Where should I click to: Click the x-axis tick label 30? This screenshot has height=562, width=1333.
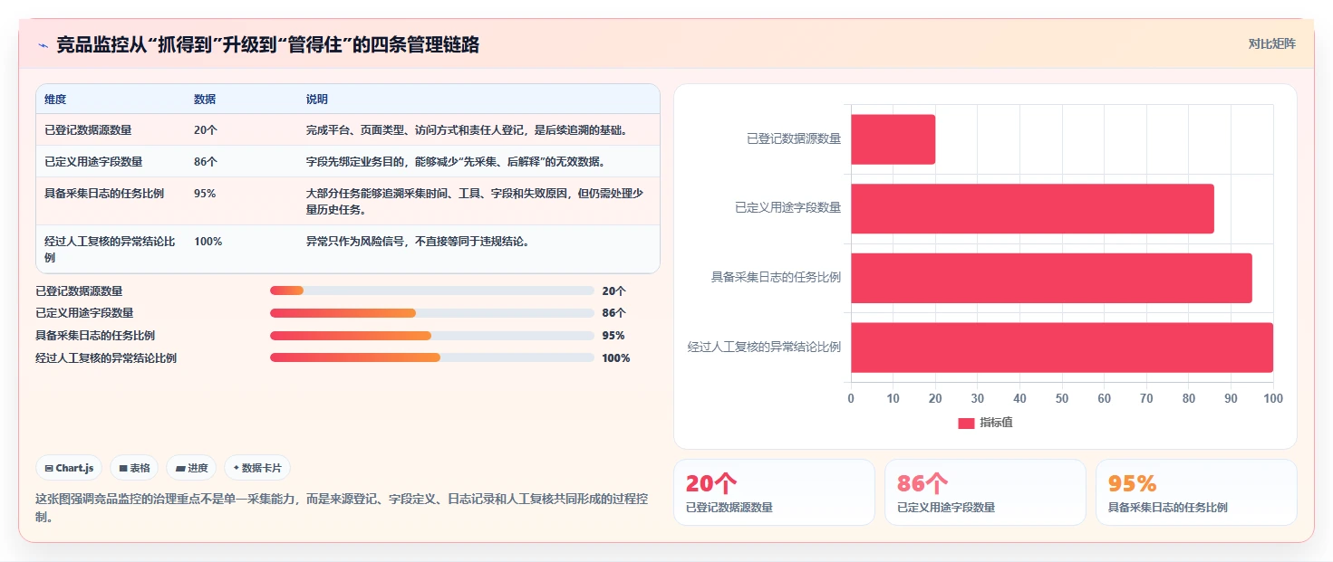point(978,398)
